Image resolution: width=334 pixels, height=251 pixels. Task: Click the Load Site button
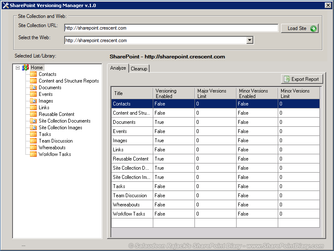(x=300, y=28)
